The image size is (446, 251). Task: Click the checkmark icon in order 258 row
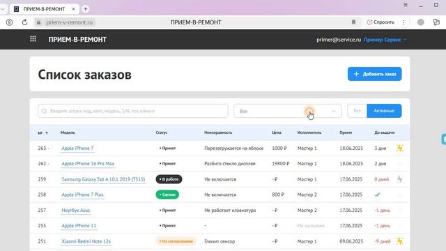[377, 195]
